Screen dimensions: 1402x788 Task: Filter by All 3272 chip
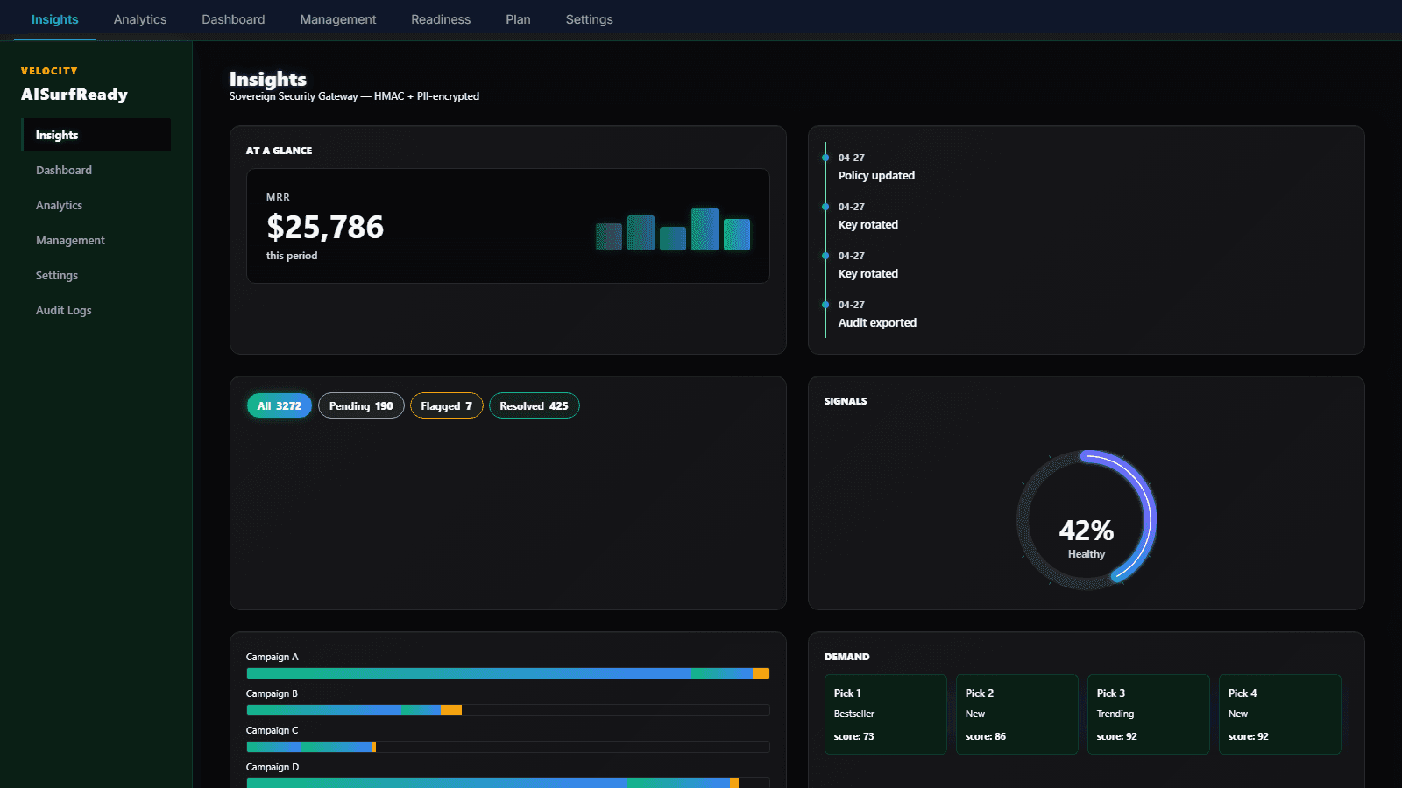tap(280, 405)
